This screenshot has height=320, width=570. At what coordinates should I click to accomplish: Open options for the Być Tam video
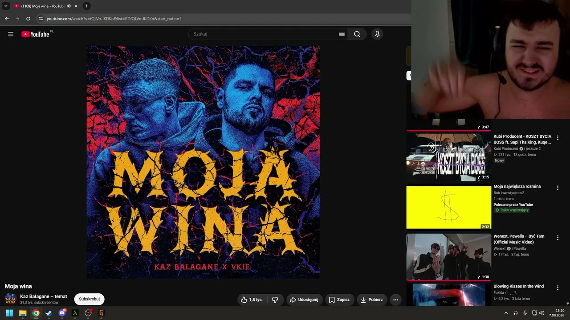(558, 238)
